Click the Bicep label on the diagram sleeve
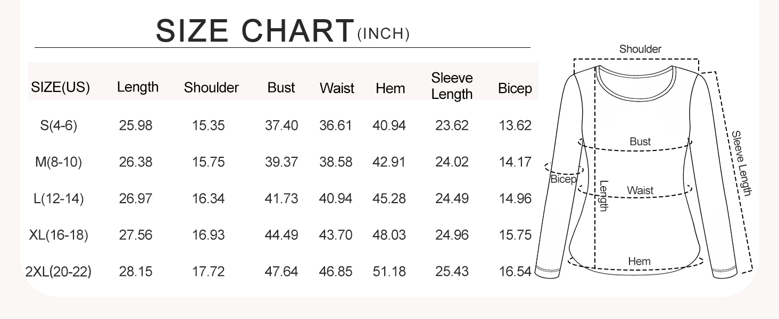 563,179
